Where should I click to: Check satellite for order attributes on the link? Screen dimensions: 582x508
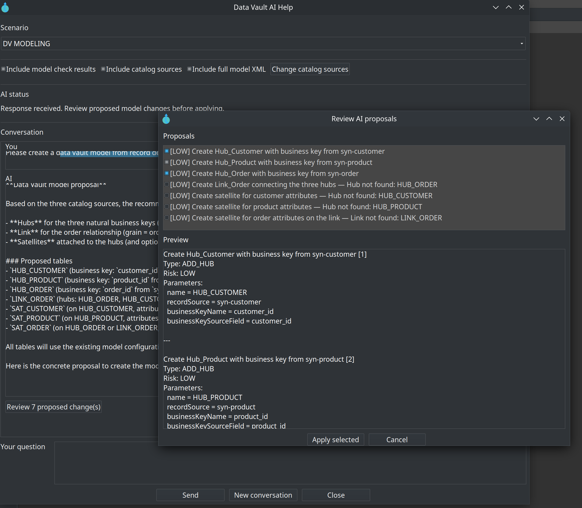pyautogui.click(x=167, y=218)
